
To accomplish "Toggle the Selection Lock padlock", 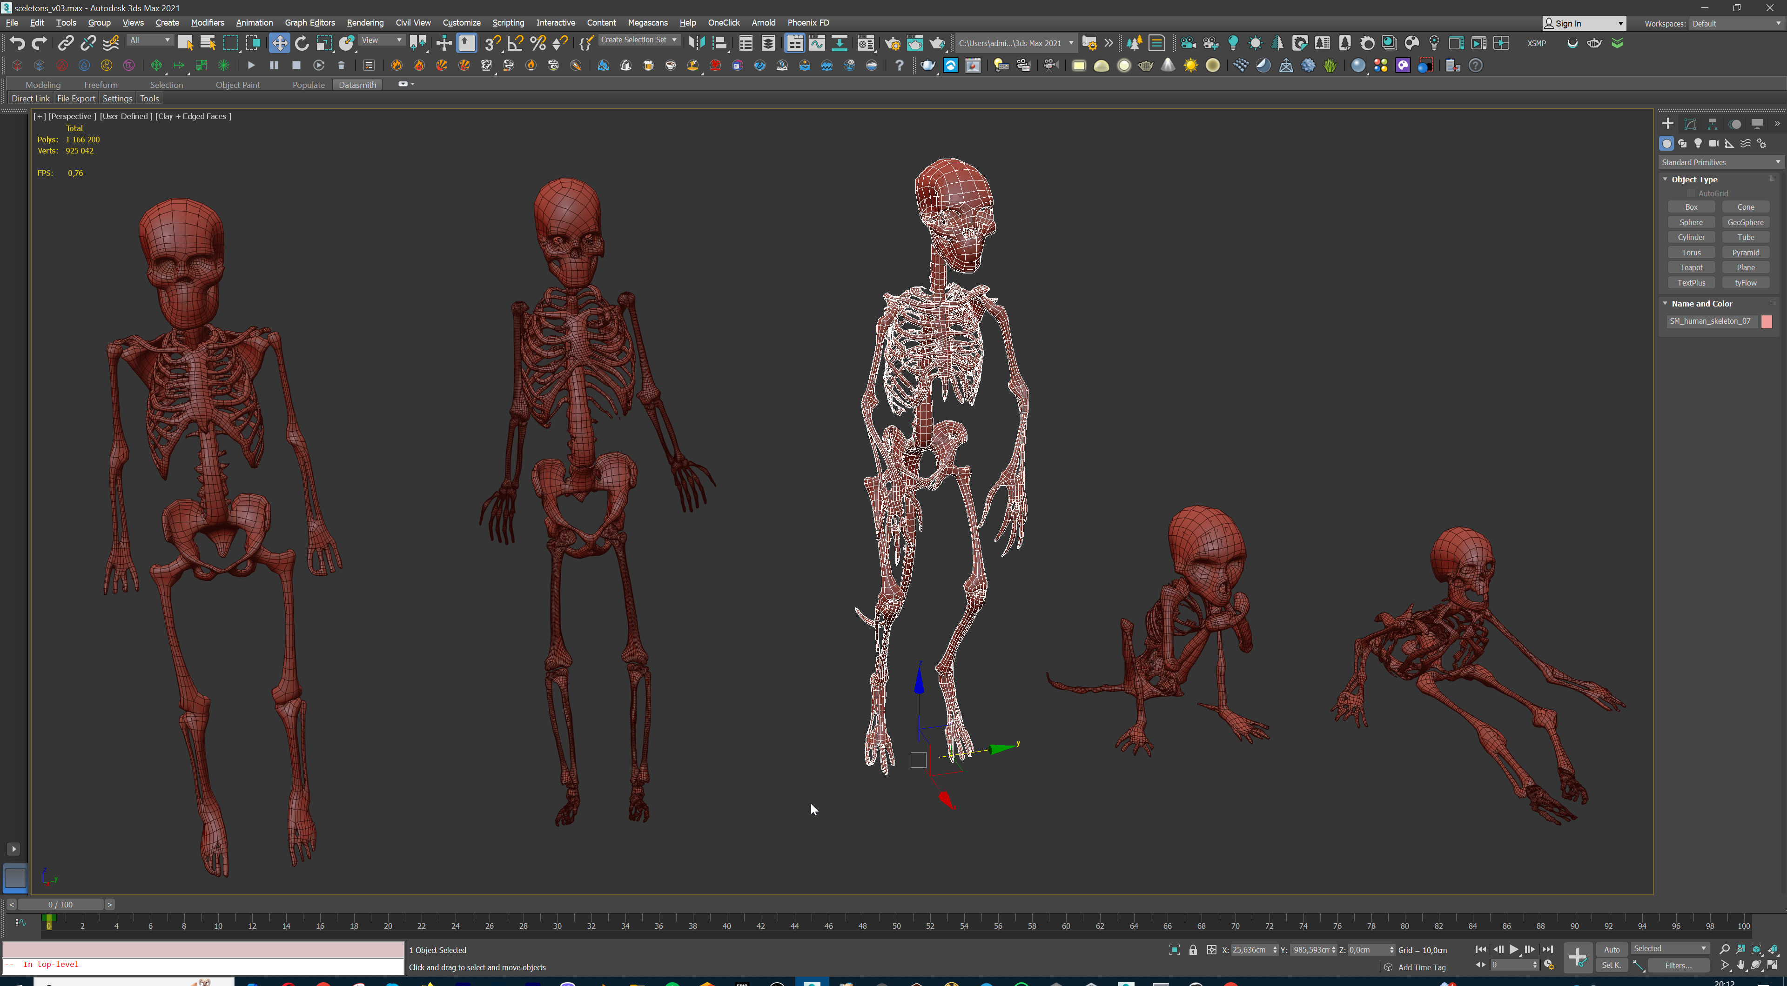I will (x=1193, y=950).
